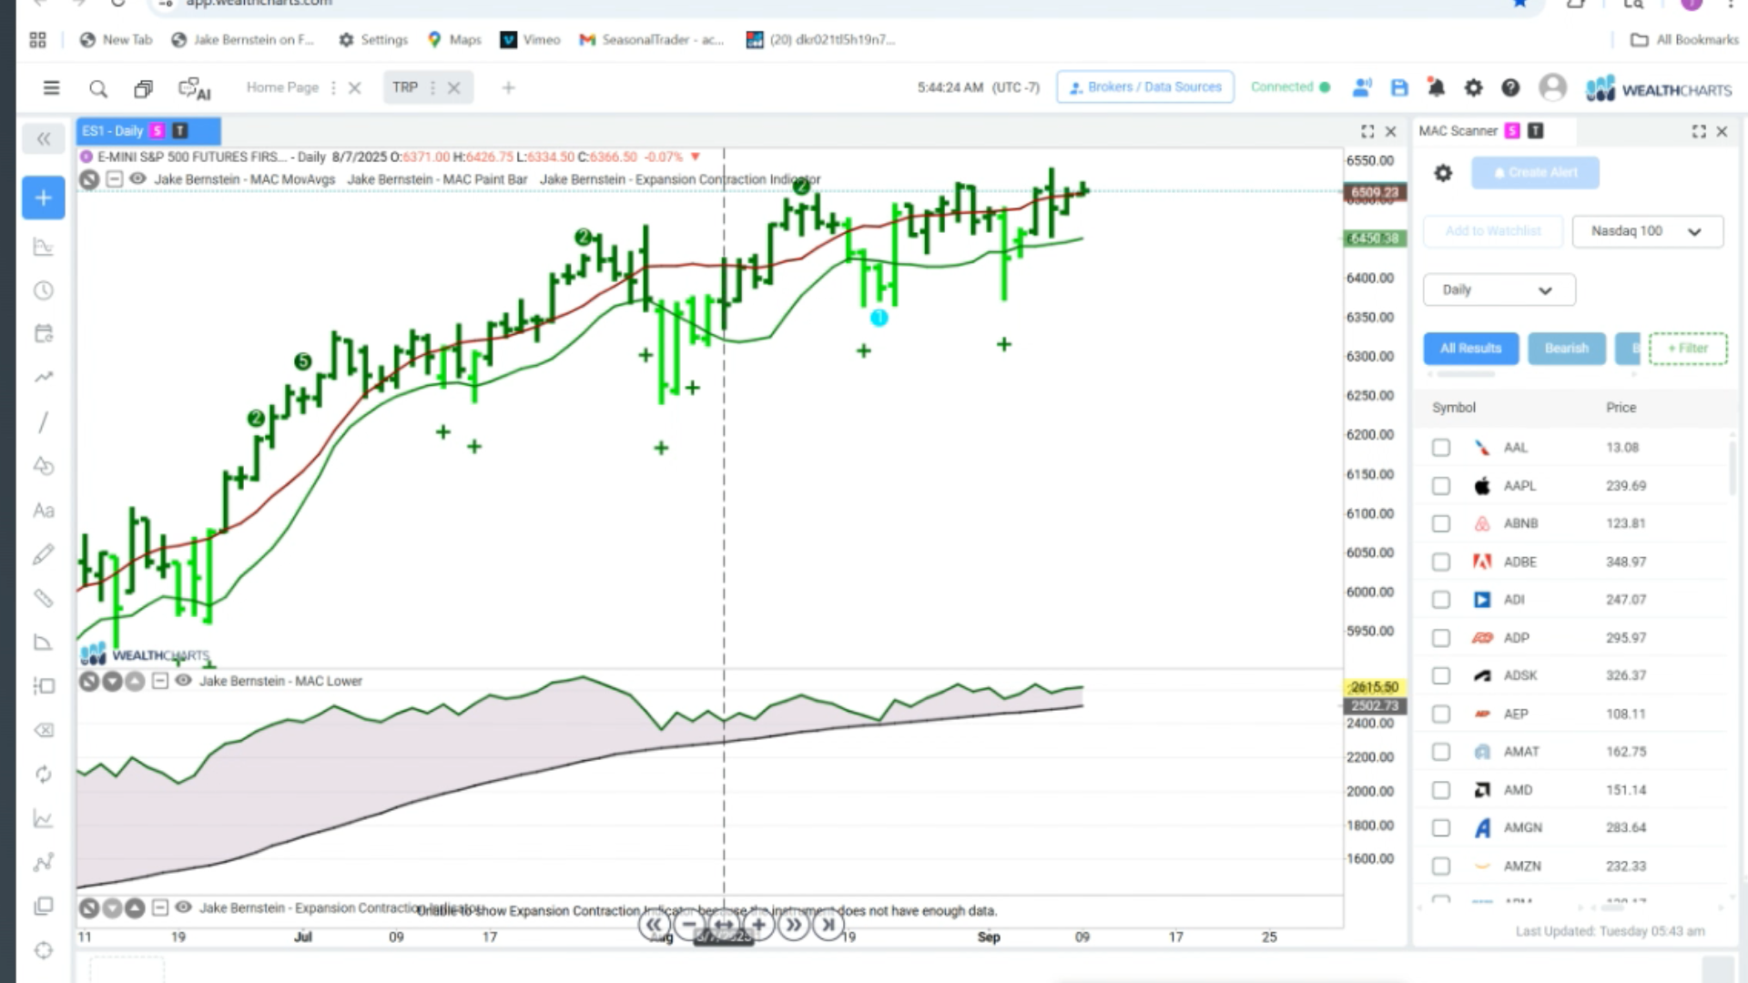Screen dimensions: 1748x983
Task: Toggle visibility eye of Expansion Contraction pane
Action: tap(183, 907)
